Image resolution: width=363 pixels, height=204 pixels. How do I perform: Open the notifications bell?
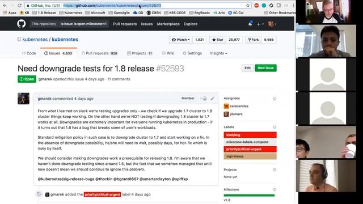pos(250,24)
